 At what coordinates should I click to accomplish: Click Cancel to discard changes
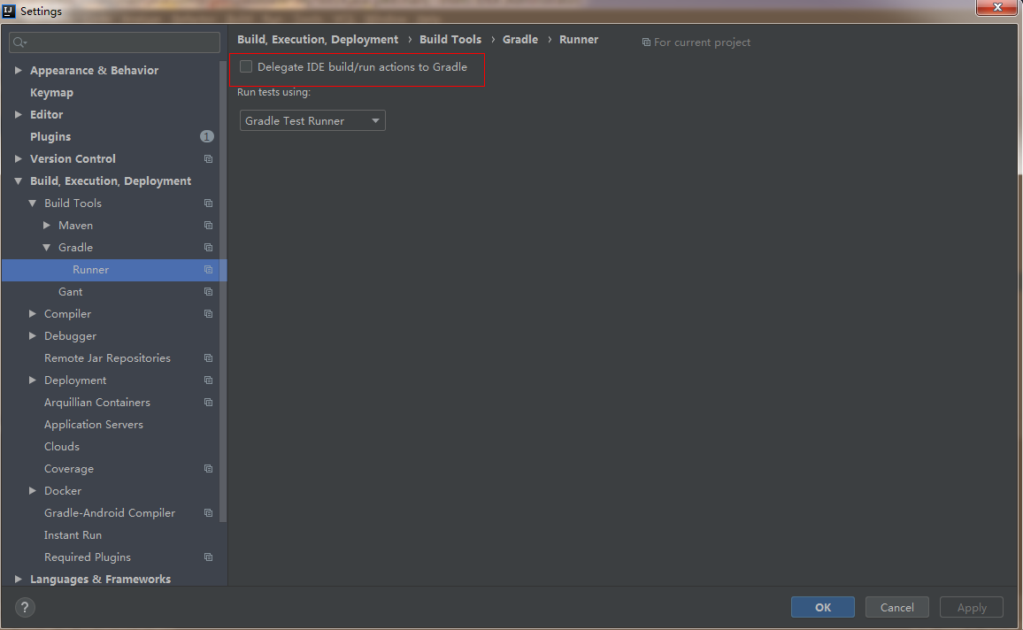pyautogui.click(x=897, y=607)
